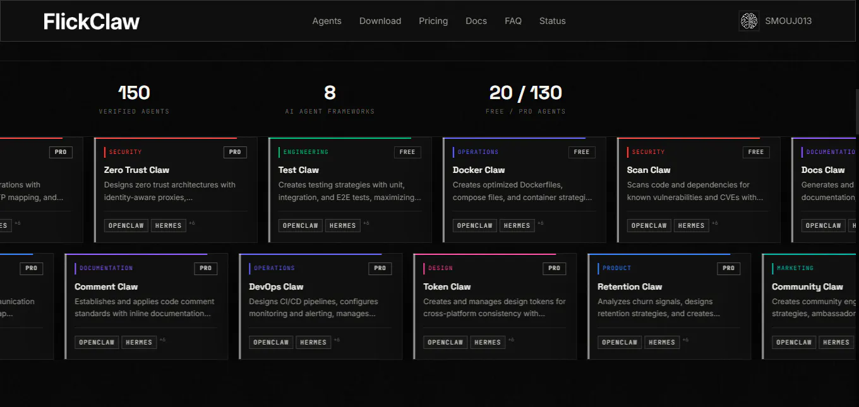859x407 pixels.
Task: Open the Scan Claw agent card
Action: (x=699, y=190)
